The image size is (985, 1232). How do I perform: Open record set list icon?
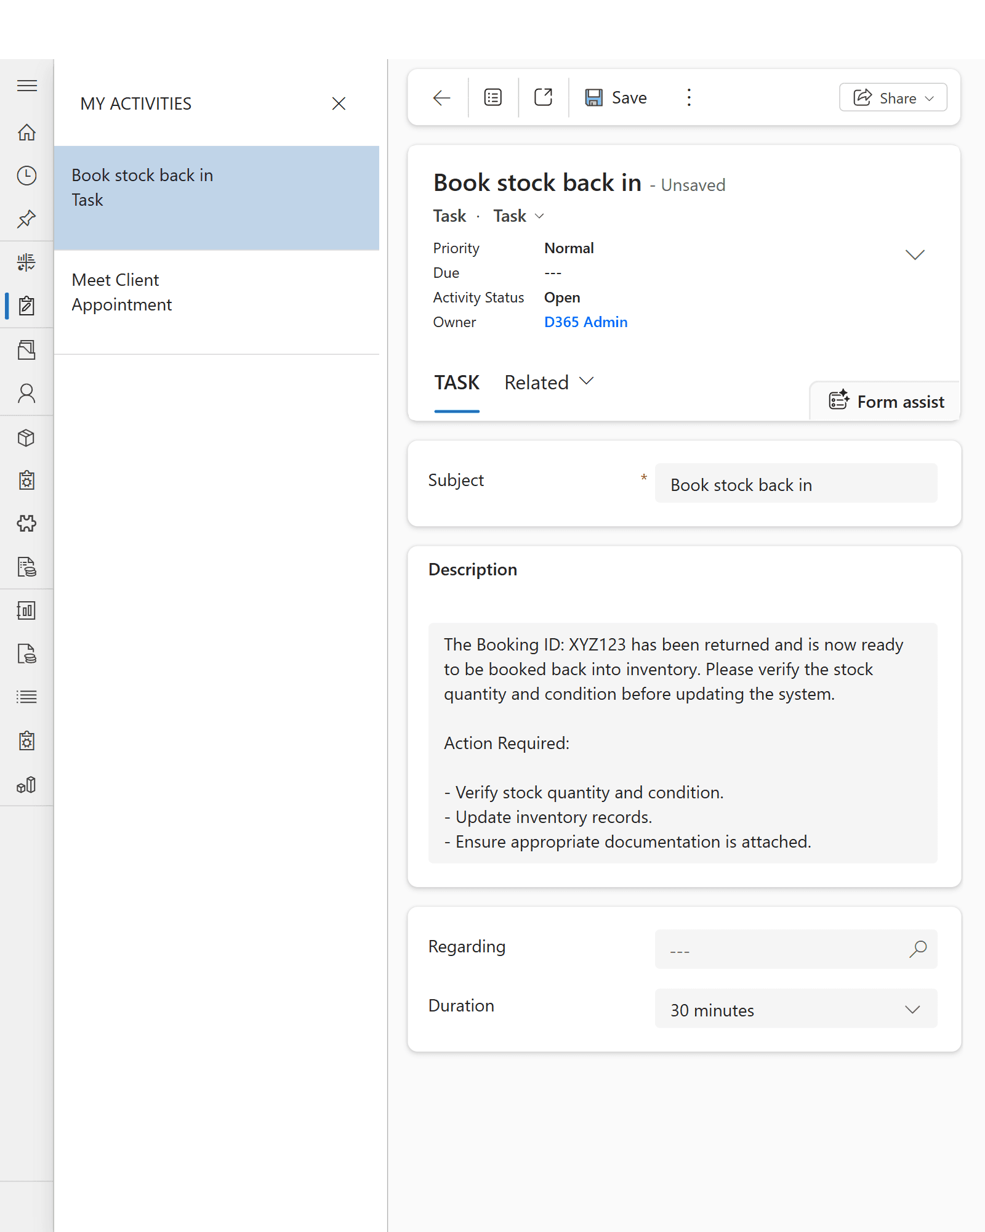492,98
